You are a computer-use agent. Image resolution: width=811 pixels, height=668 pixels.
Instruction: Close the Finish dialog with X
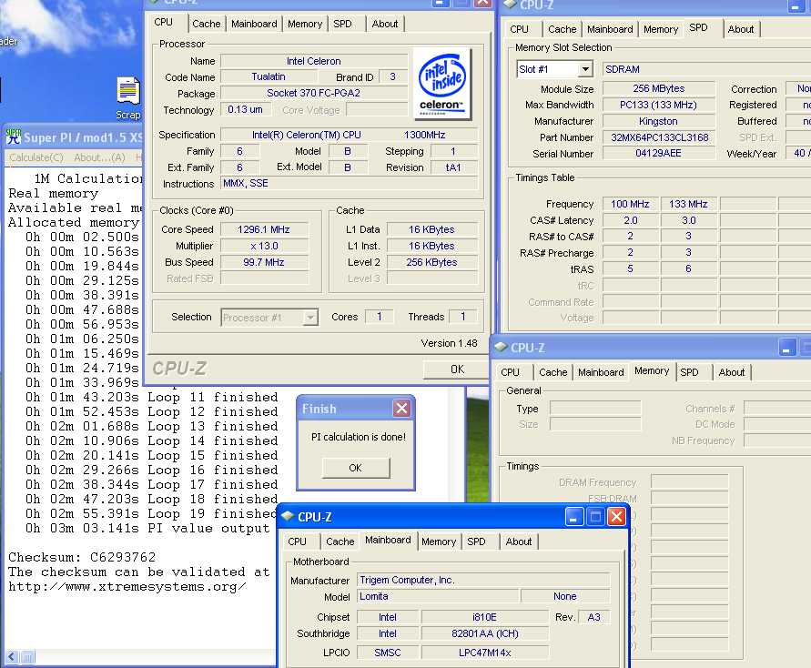click(x=401, y=409)
